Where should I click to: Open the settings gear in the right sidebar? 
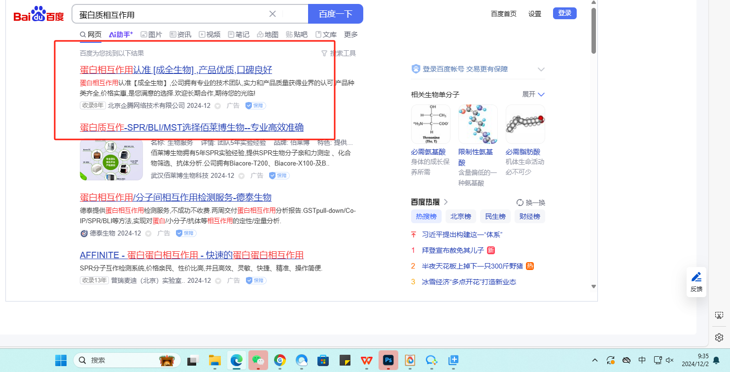(x=719, y=338)
